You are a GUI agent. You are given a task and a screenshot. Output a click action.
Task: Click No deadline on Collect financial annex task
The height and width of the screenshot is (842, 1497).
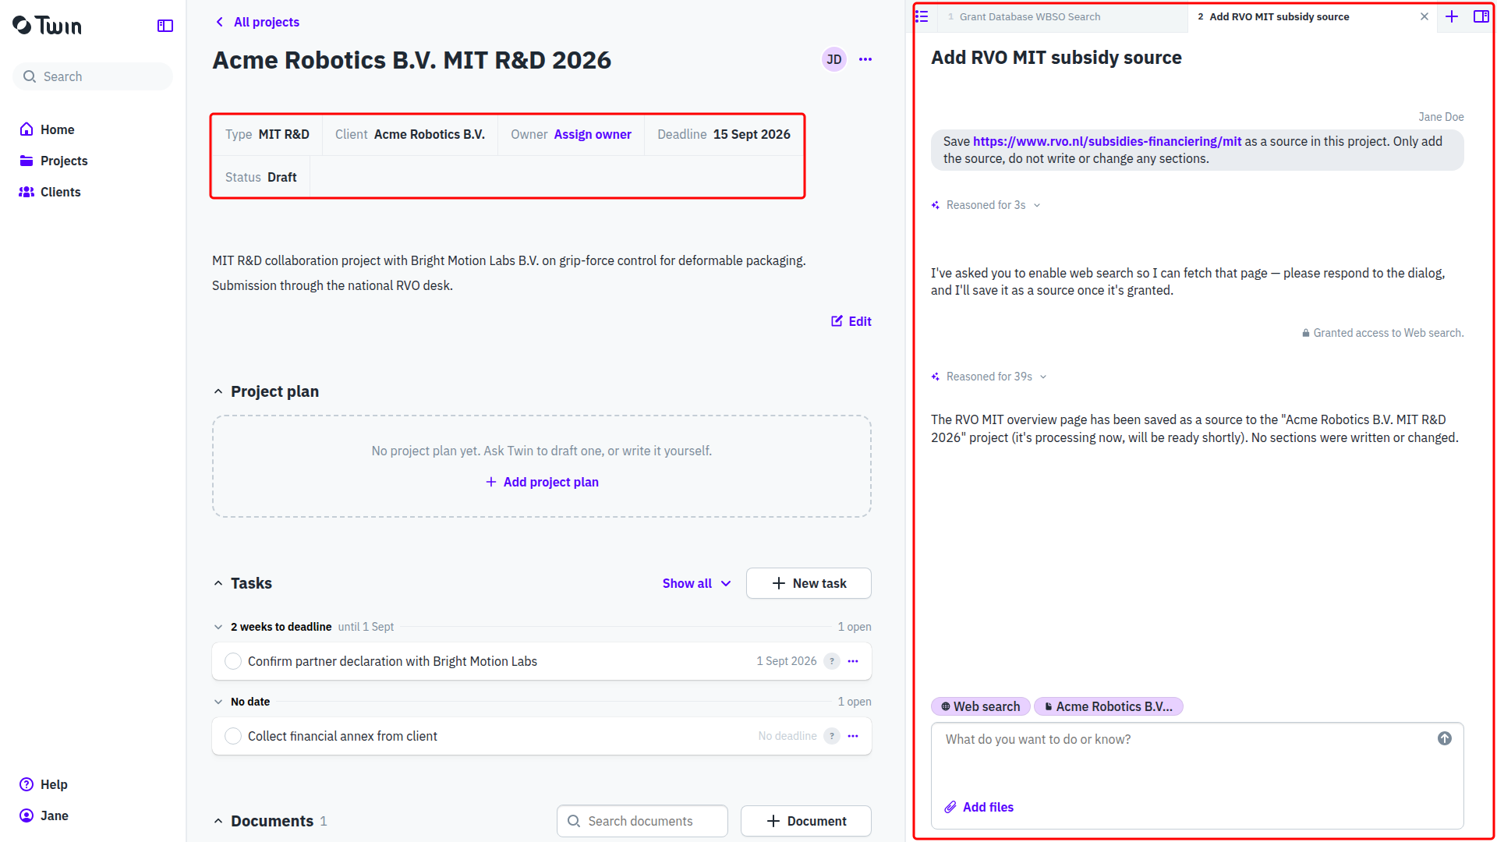787,736
